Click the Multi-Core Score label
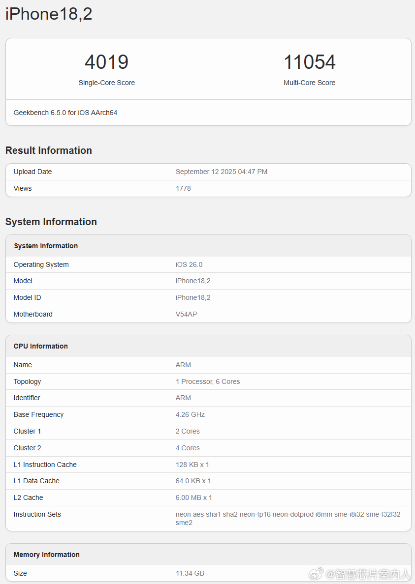The height and width of the screenshot is (584, 415). click(310, 83)
